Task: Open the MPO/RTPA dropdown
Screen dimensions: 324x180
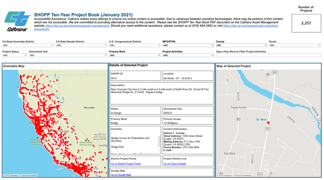Action: 188,45
